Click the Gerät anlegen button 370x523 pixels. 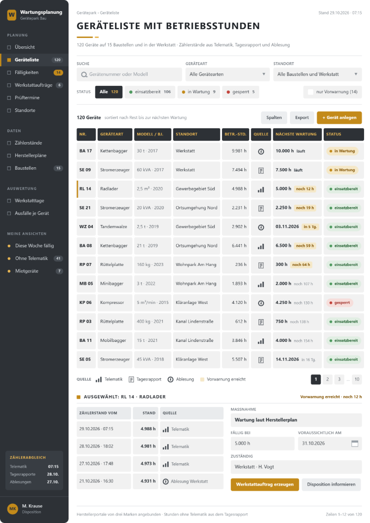point(339,117)
